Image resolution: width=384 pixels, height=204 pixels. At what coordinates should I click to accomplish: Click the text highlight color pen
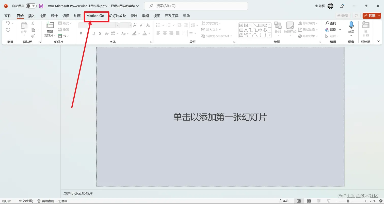pyautogui.click(x=134, y=33)
